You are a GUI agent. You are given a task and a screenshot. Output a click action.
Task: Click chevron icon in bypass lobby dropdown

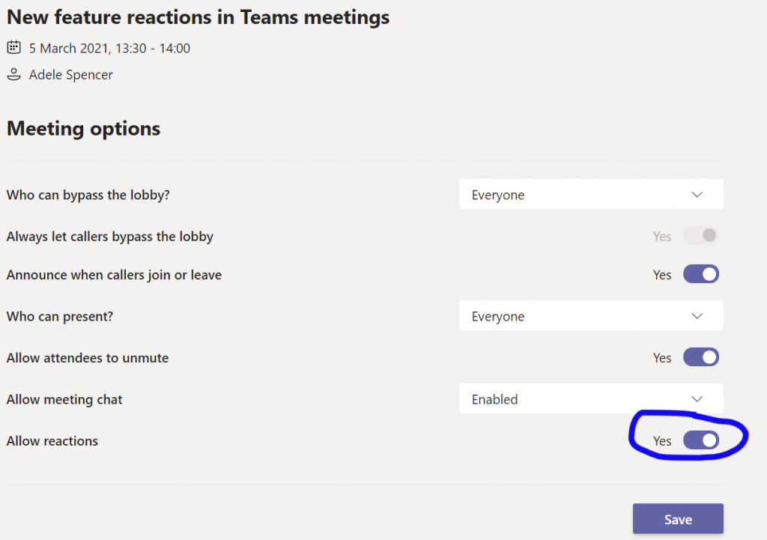[697, 195]
